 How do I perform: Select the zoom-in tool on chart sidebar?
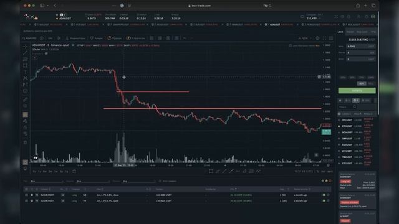pyautogui.click(x=25, y=106)
